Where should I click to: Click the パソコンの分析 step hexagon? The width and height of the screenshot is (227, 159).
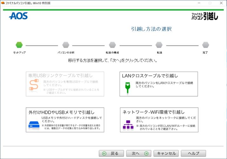[66, 45]
